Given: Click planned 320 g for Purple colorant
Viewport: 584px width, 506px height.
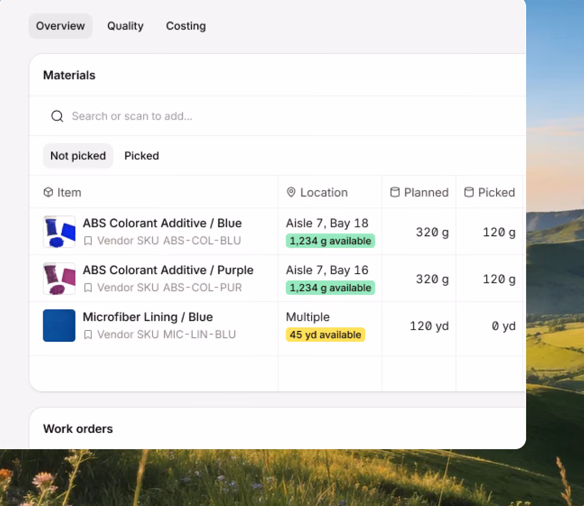Looking at the screenshot, I should pyautogui.click(x=432, y=279).
